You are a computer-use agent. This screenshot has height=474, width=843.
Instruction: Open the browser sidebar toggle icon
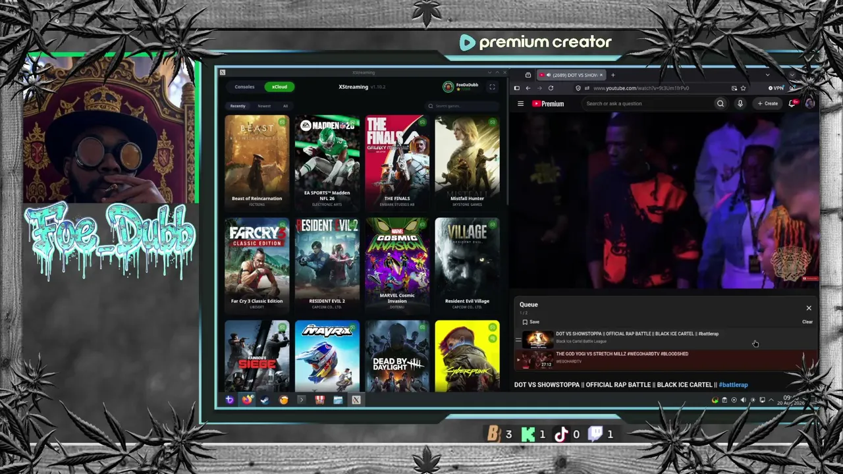point(516,88)
